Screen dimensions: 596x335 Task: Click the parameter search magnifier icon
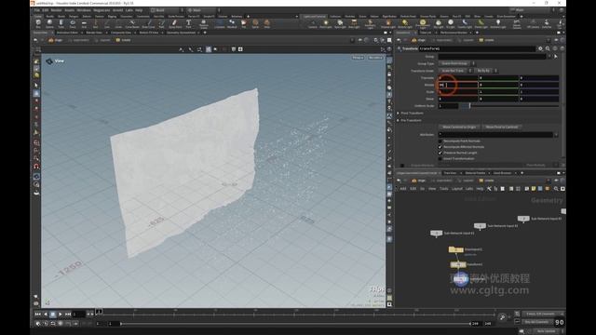(548, 48)
